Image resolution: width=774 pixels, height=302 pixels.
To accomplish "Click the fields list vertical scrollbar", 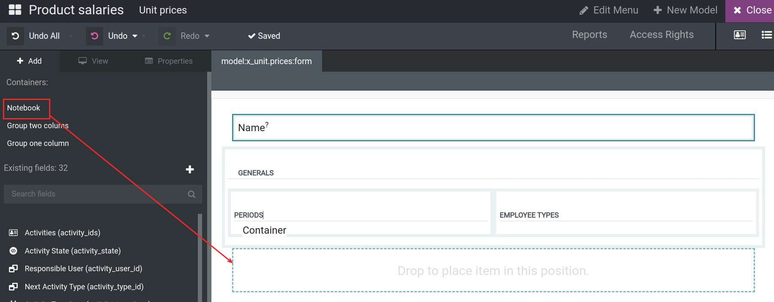I will [x=200, y=257].
